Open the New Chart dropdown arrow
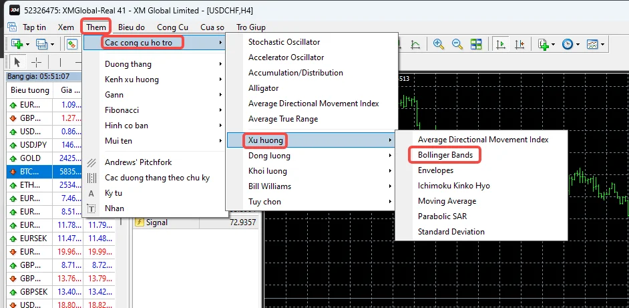 tap(27, 44)
